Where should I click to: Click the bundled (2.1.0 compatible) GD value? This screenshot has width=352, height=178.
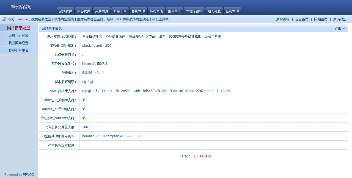click(x=103, y=136)
